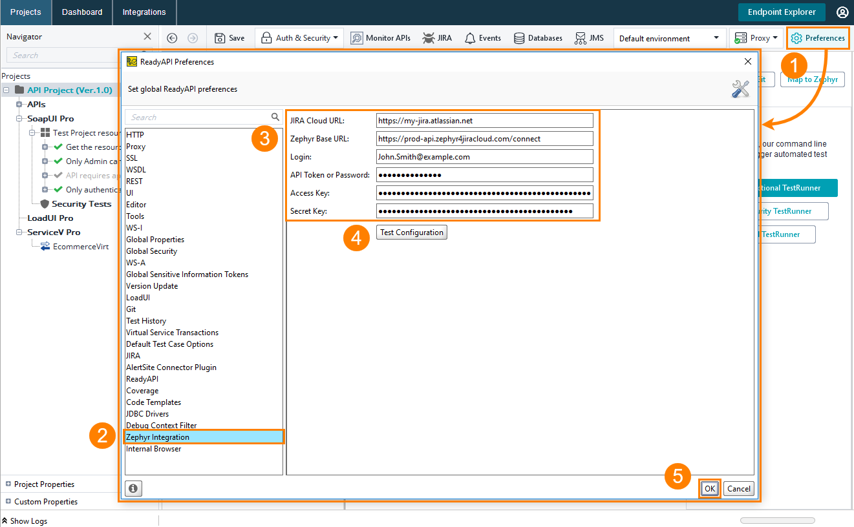This screenshot has width=854, height=527.
Task: Click the Test Configuration button
Action: click(412, 232)
